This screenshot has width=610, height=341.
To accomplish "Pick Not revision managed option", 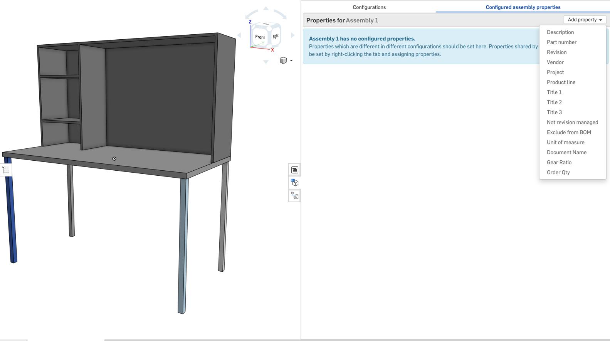I will pyautogui.click(x=572, y=123).
